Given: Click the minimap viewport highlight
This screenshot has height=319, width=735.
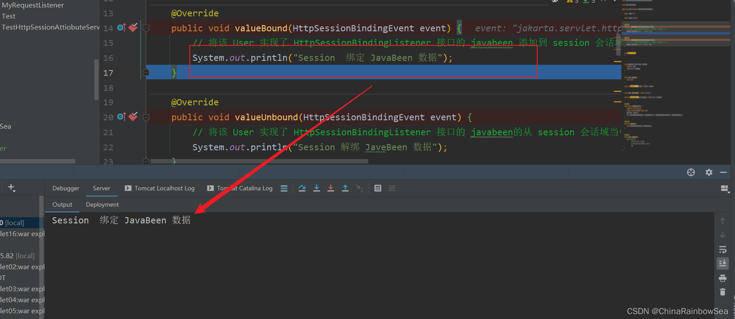Looking at the screenshot, I should [676, 34].
